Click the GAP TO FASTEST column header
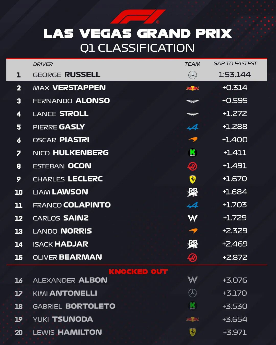Image resolution: width=276 pixels, height=345 pixels. click(235, 64)
